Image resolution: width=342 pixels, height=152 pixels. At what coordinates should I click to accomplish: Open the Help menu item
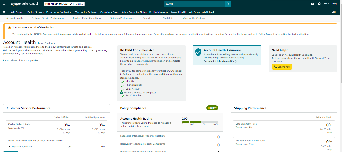click(335, 4)
